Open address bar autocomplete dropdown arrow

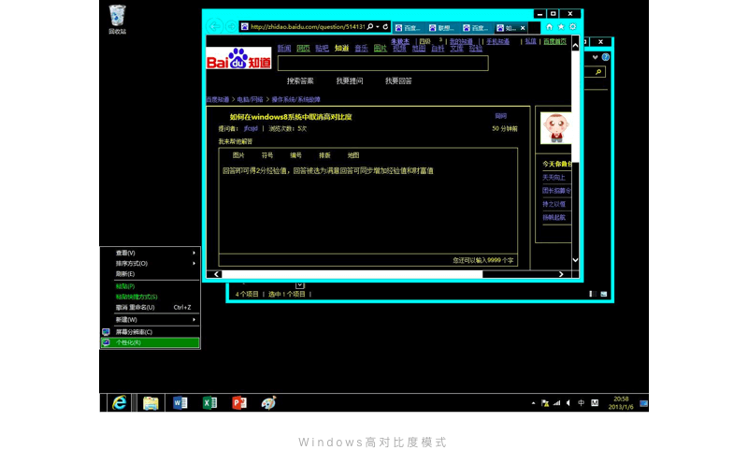[378, 27]
